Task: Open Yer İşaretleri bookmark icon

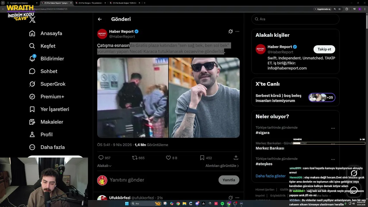Action: tap(32, 109)
